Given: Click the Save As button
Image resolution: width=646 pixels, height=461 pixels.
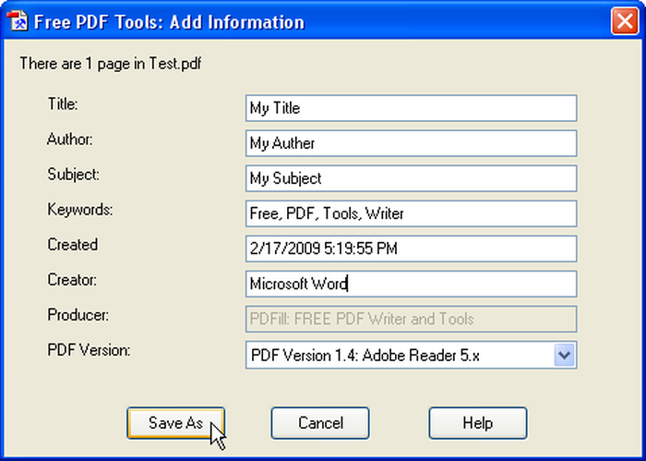Looking at the screenshot, I should pos(176,423).
